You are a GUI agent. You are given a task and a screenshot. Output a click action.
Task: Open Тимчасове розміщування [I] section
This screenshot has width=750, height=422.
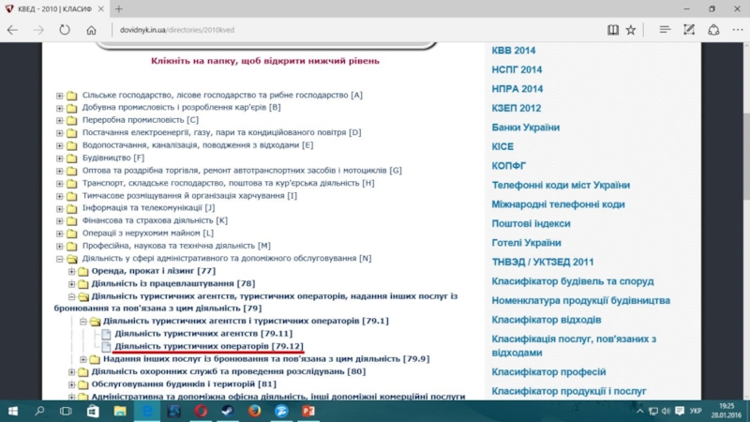[x=189, y=196]
